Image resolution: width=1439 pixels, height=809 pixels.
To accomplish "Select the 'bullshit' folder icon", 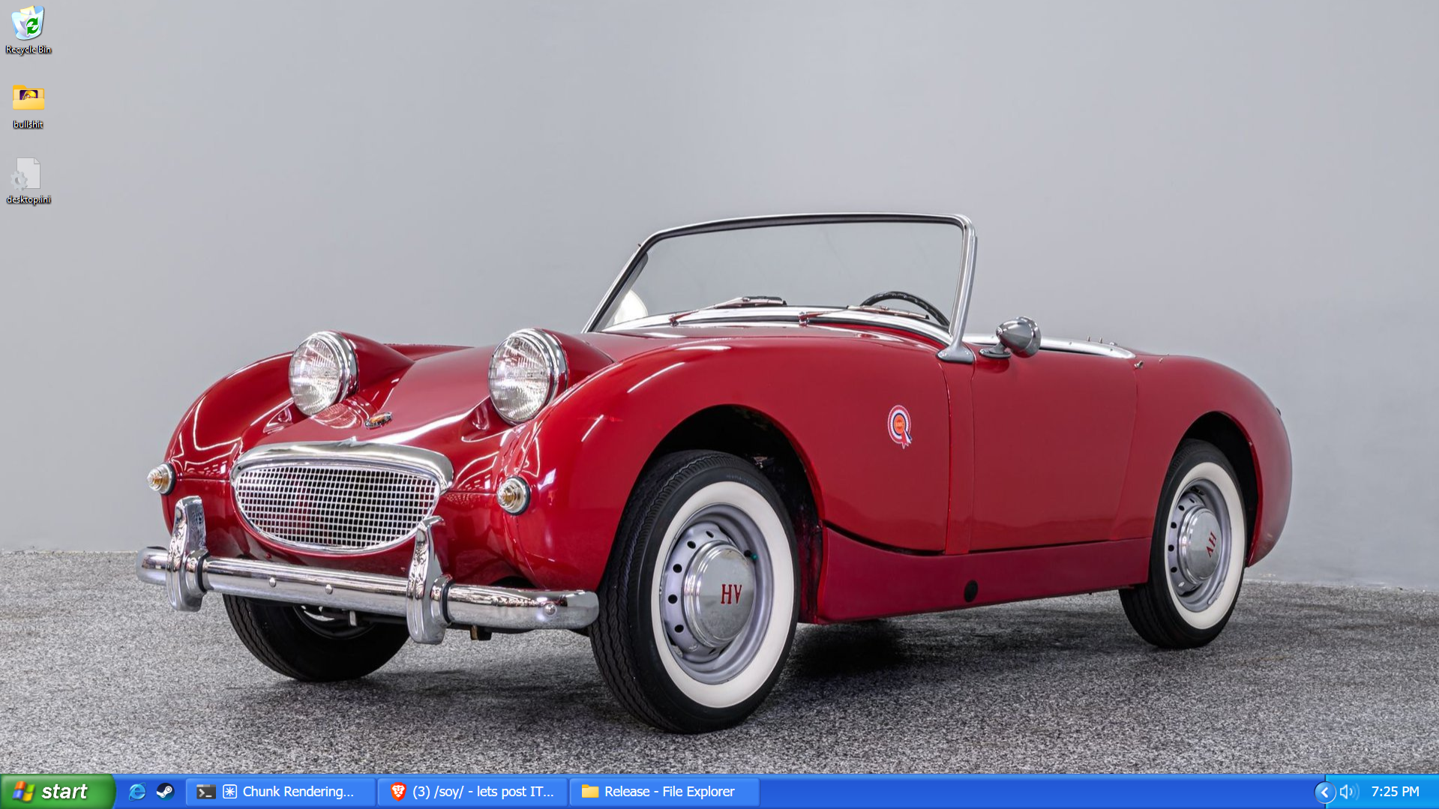I will pos(28,97).
